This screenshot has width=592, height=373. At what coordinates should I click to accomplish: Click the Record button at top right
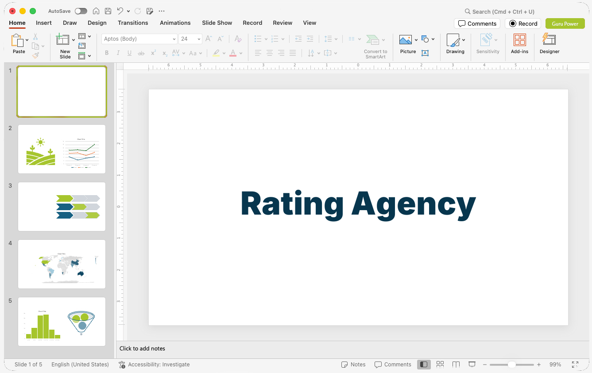click(x=523, y=23)
